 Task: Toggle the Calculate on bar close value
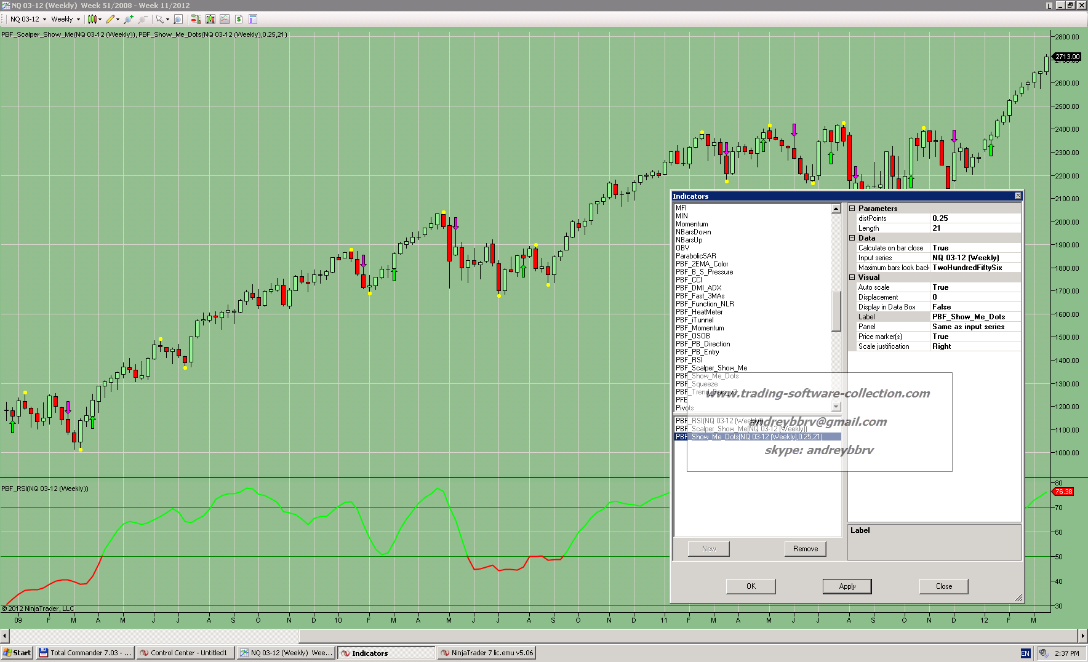click(x=974, y=248)
